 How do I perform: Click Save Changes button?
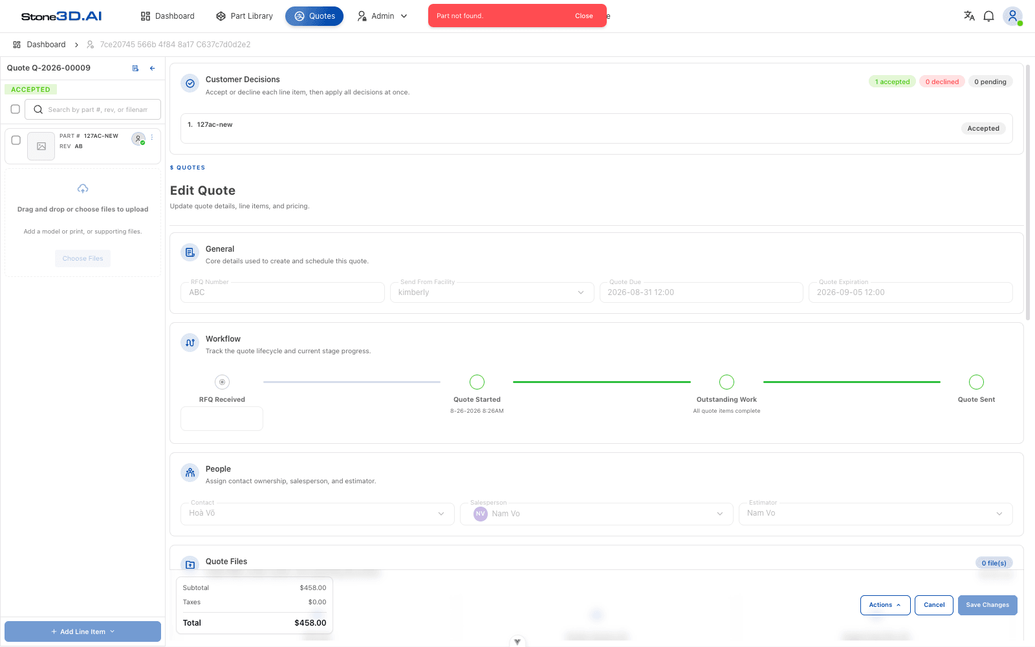(987, 605)
